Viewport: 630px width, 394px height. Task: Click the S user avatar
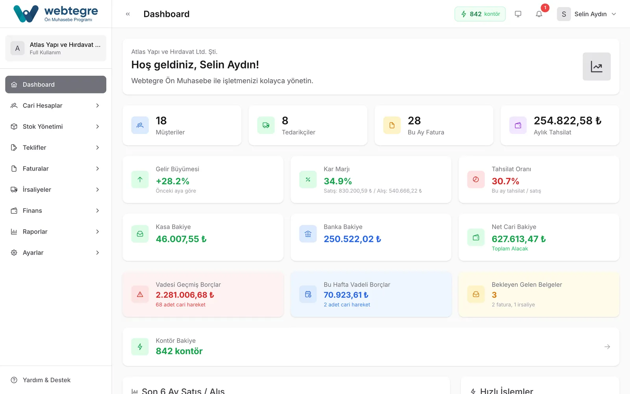coord(564,14)
